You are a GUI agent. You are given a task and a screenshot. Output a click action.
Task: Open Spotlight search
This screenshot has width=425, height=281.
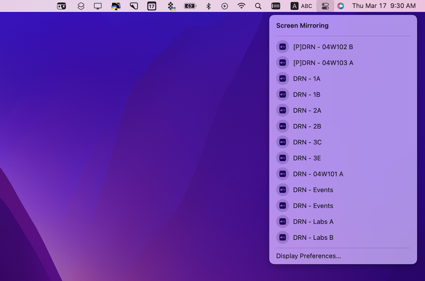(258, 6)
